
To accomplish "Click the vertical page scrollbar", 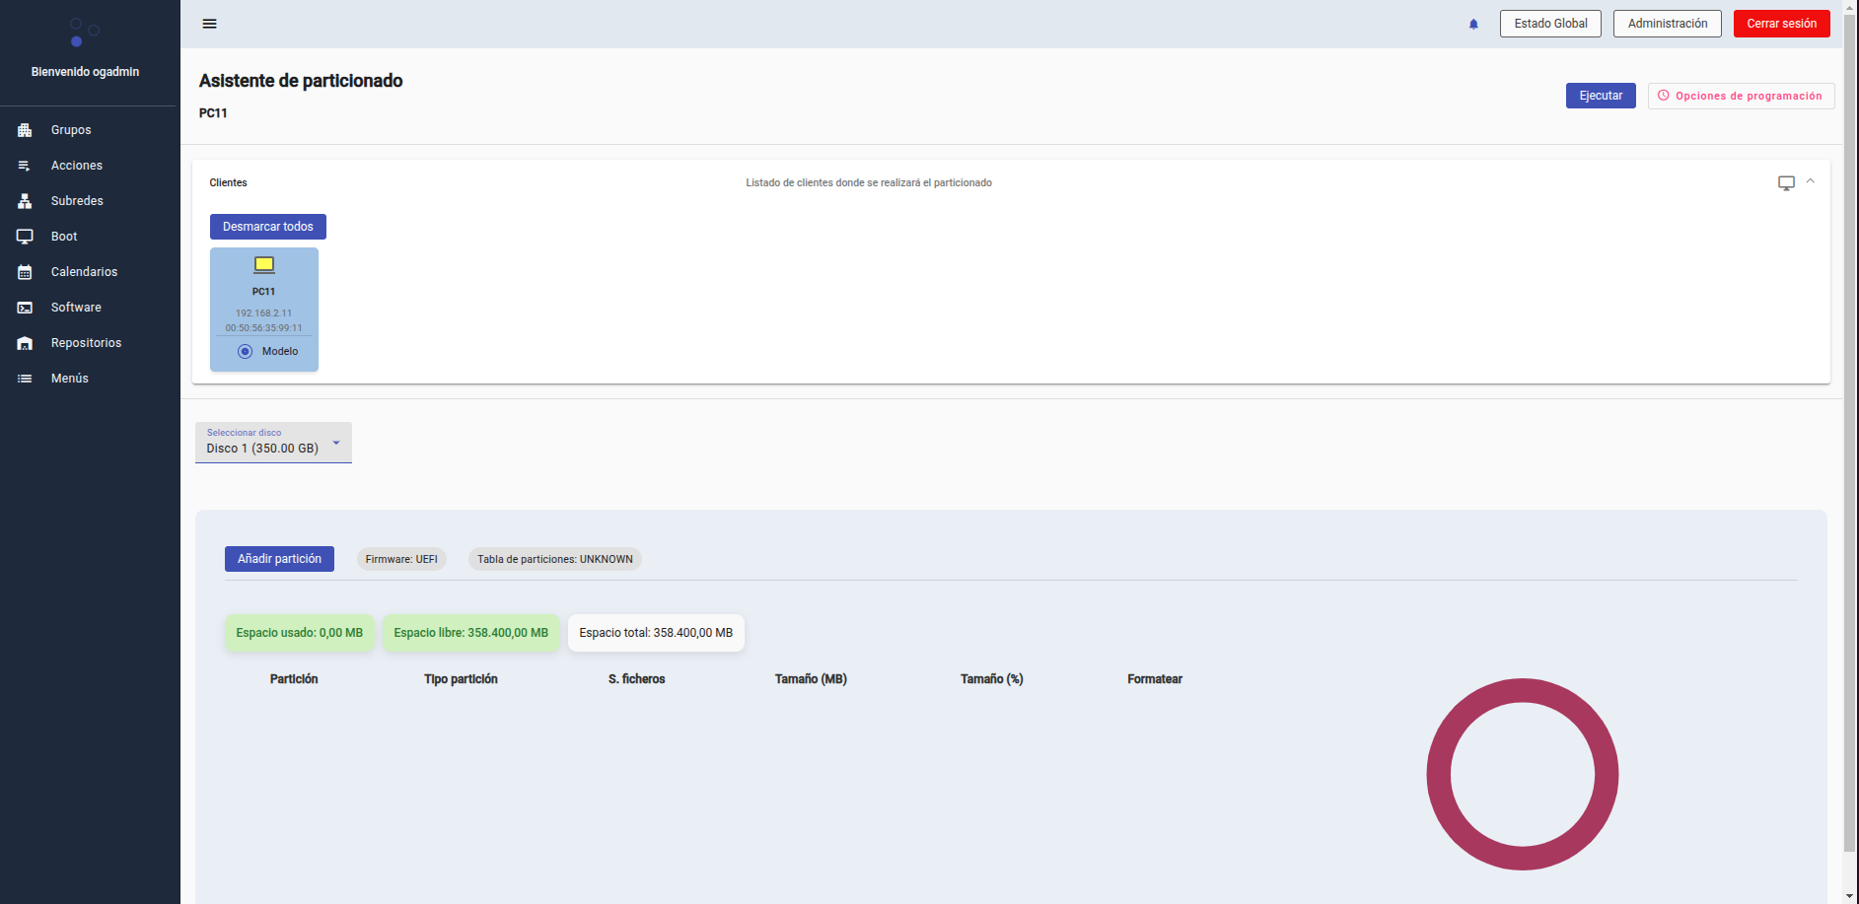I will click(x=1850, y=444).
